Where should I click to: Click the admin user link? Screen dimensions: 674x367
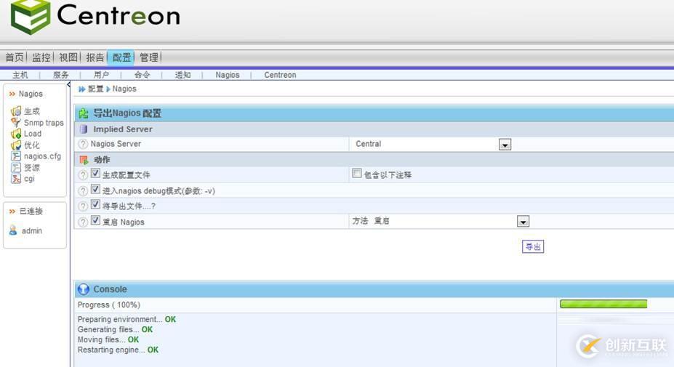tap(32, 231)
